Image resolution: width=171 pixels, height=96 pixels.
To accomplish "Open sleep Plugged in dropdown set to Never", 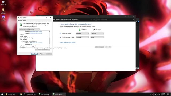I will pos(97,37).
